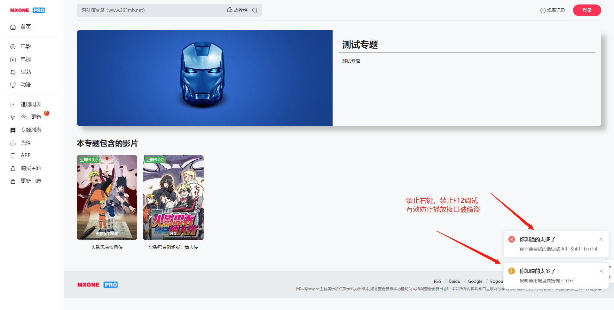The width and height of the screenshot is (614, 310).
Task: Click the MXONE PRO logo in sidebar
Action: tap(28, 10)
